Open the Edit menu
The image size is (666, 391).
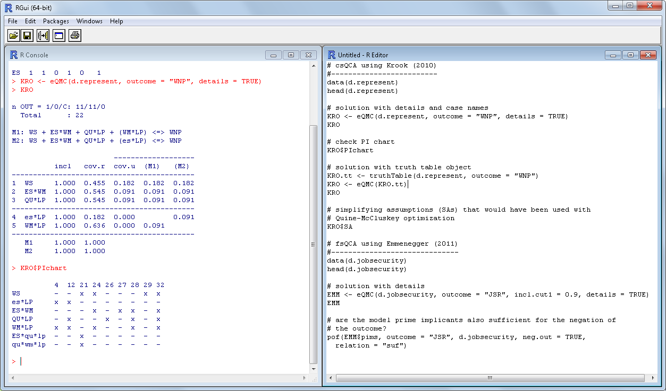click(30, 21)
